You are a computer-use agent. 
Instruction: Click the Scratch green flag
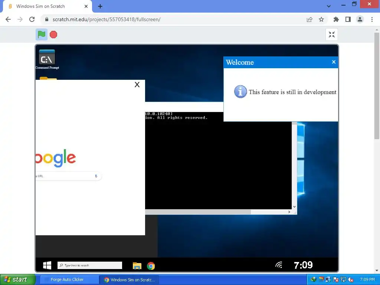[42, 35]
